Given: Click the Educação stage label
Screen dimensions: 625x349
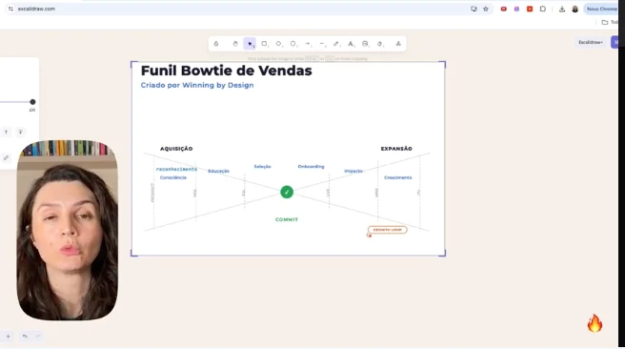Looking at the screenshot, I should coord(218,171).
